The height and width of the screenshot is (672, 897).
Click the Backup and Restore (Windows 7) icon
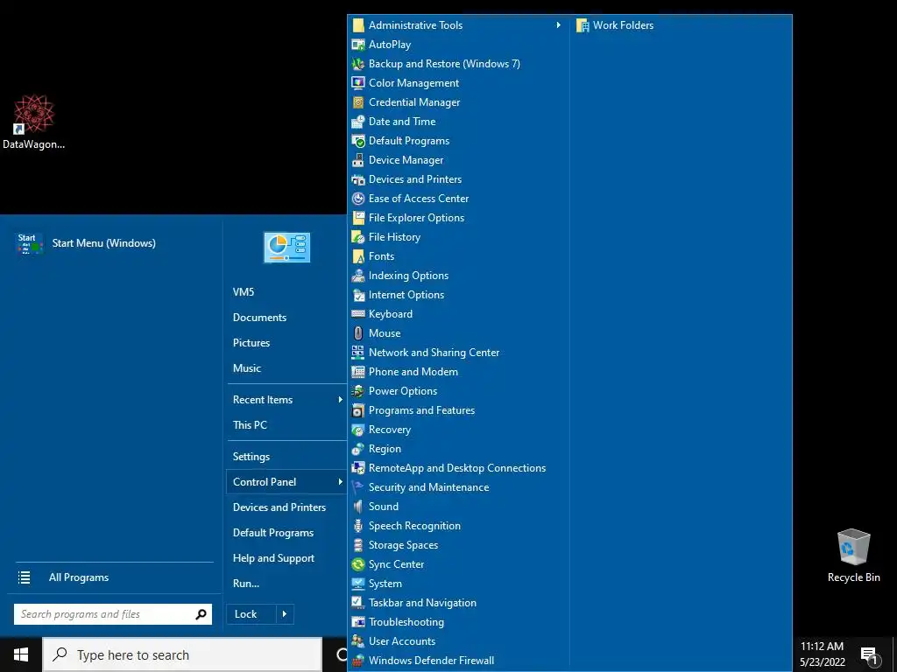358,64
